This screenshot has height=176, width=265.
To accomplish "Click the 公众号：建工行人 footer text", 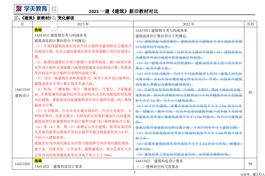I will [x=253, y=174].
